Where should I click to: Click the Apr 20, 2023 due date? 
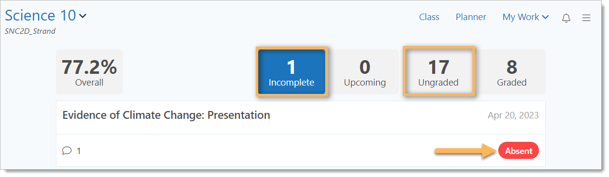click(x=513, y=116)
